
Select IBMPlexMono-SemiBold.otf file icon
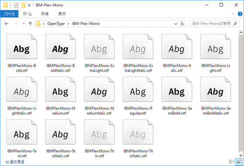tap(177, 89)
